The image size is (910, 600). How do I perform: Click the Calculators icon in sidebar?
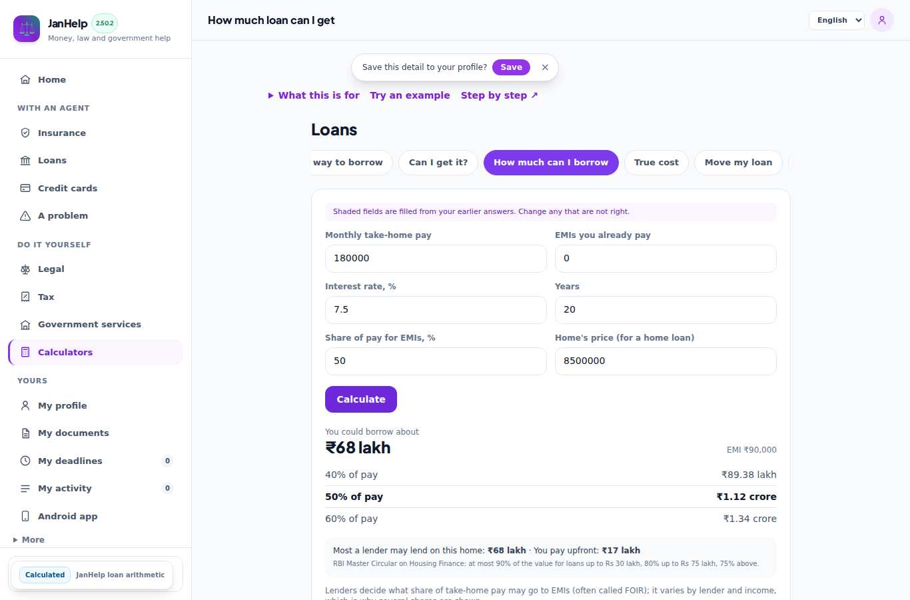pos(25,352)
